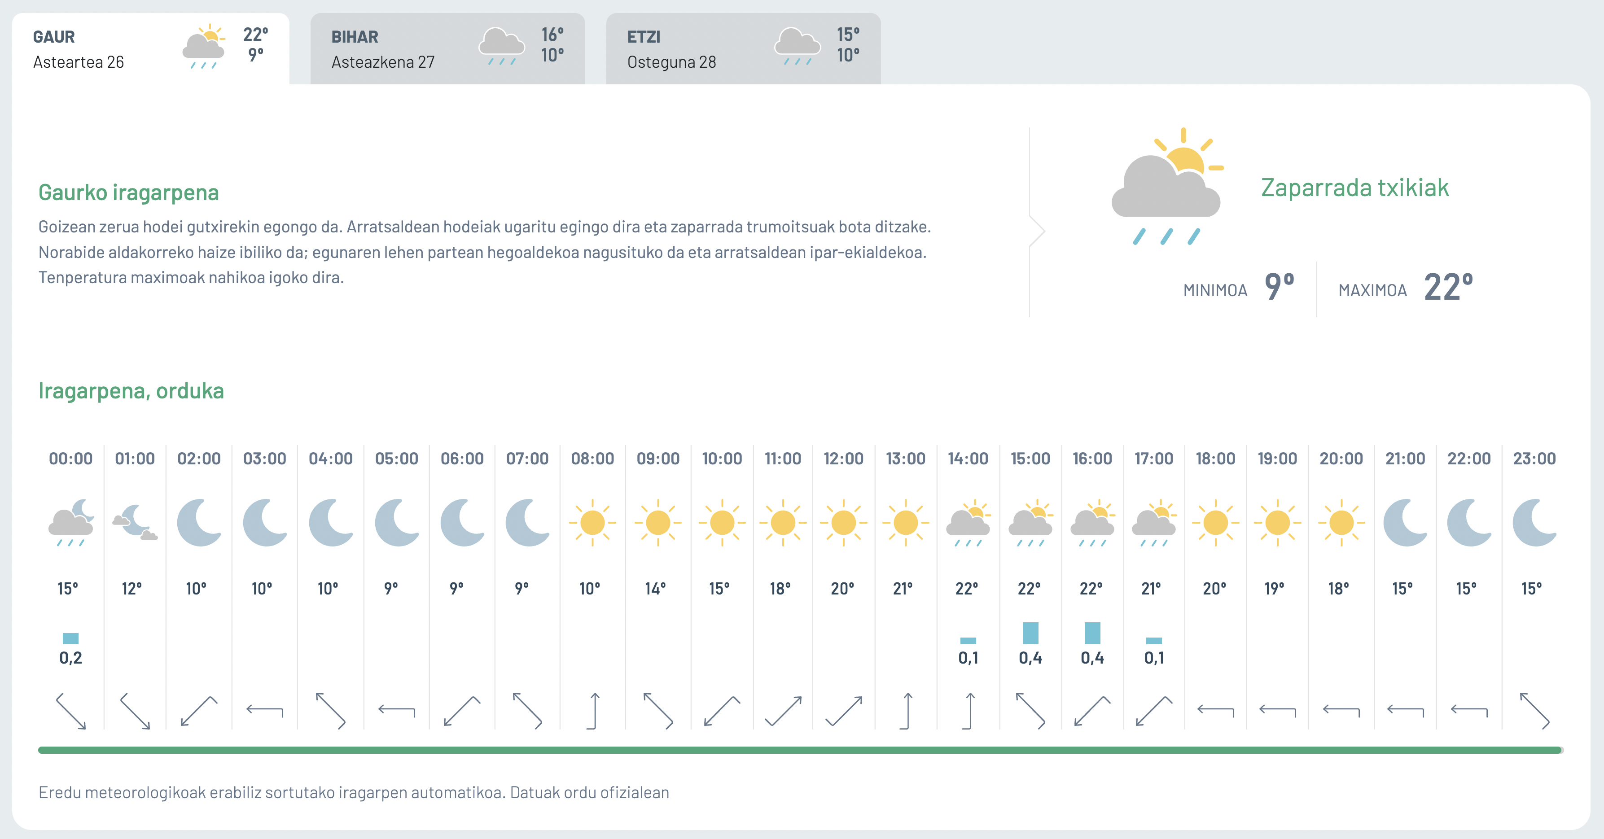Click the 06:00 hour label
This screenshot has width=1604, height=839.
tap(462, 459)
